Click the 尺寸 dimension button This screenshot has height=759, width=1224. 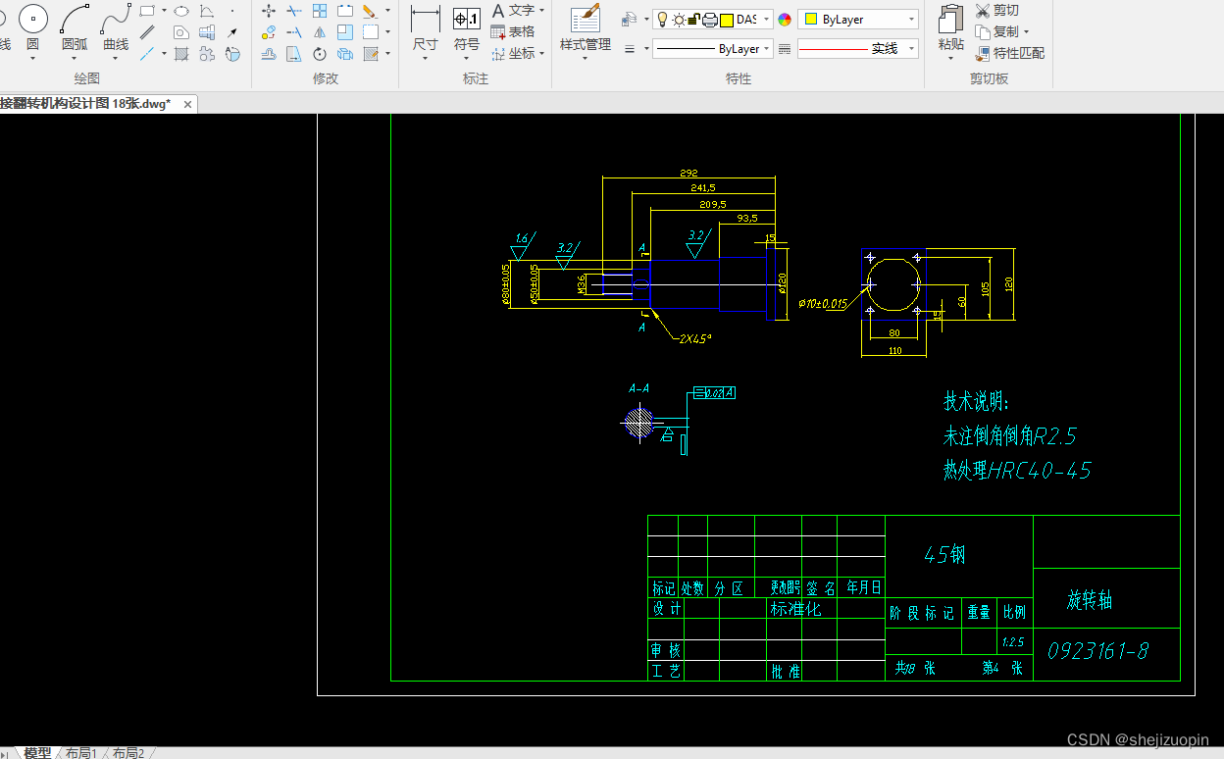click(x=425, y=27)
